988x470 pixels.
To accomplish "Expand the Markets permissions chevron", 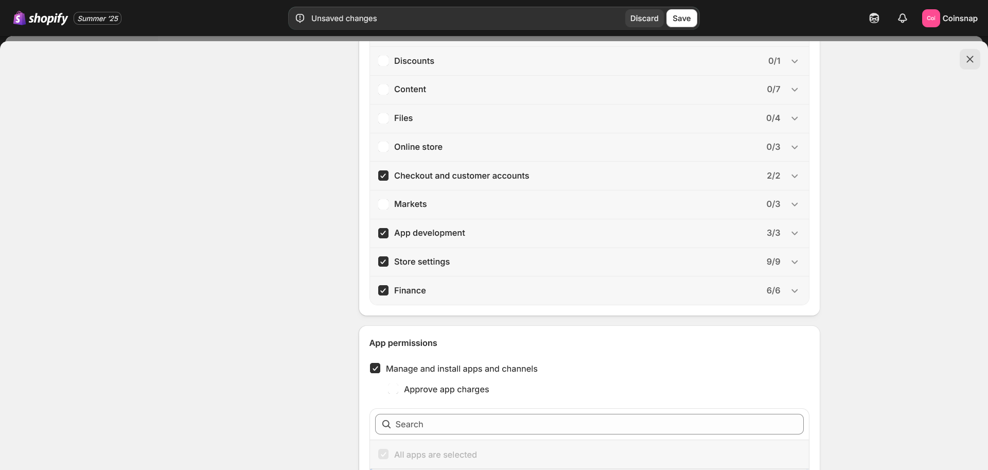I will [x=795, y=204].
